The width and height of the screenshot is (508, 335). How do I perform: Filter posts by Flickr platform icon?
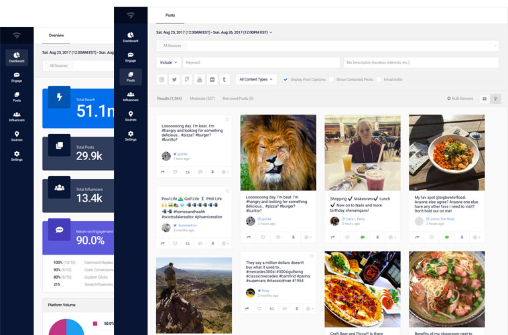(x=212, y=79)
